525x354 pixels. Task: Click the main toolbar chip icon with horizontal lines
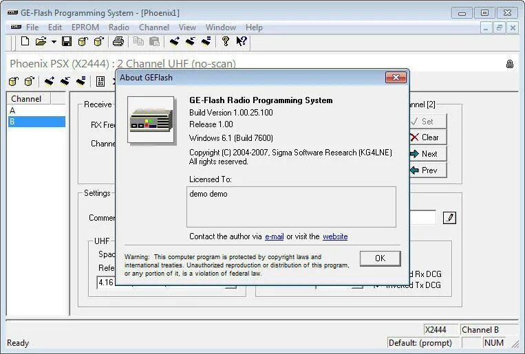pyautogui.click(x=206, y=41)
